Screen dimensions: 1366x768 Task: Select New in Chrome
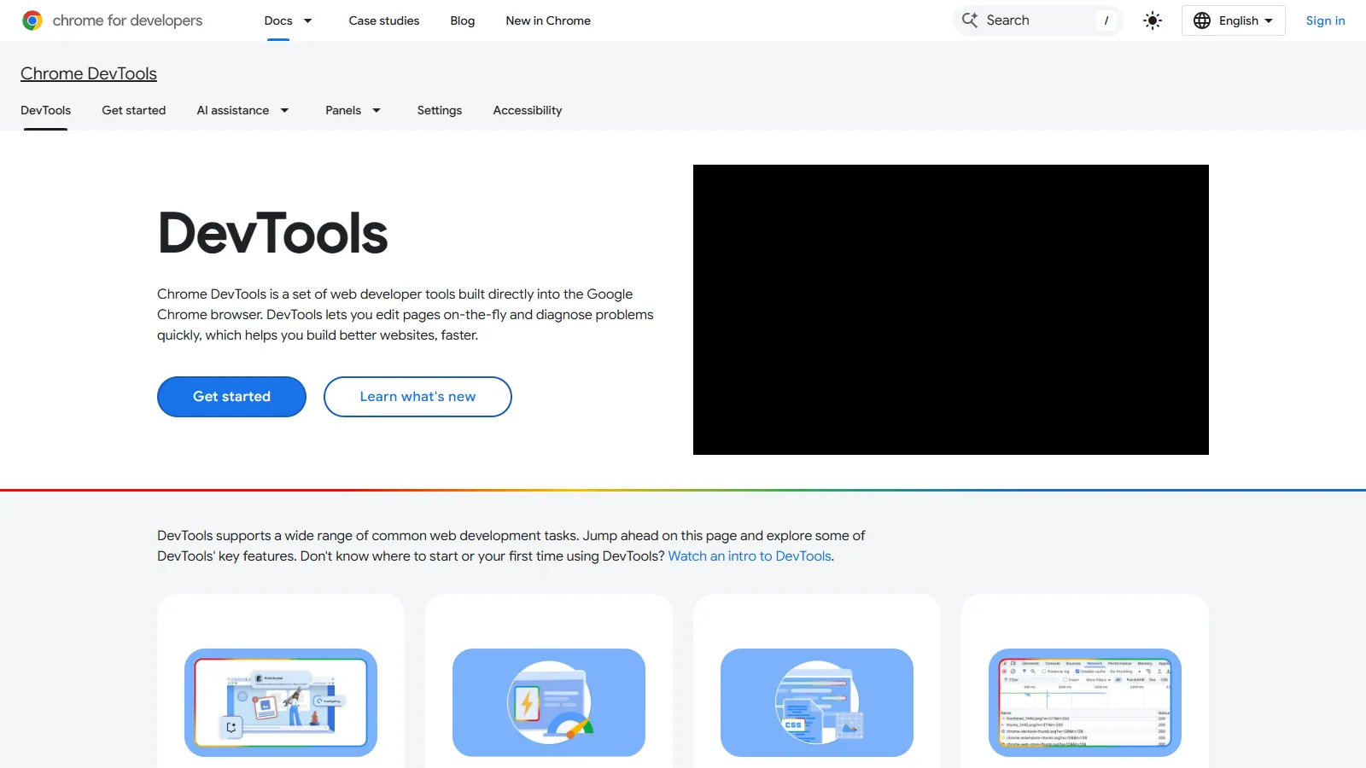click(548, 20)
